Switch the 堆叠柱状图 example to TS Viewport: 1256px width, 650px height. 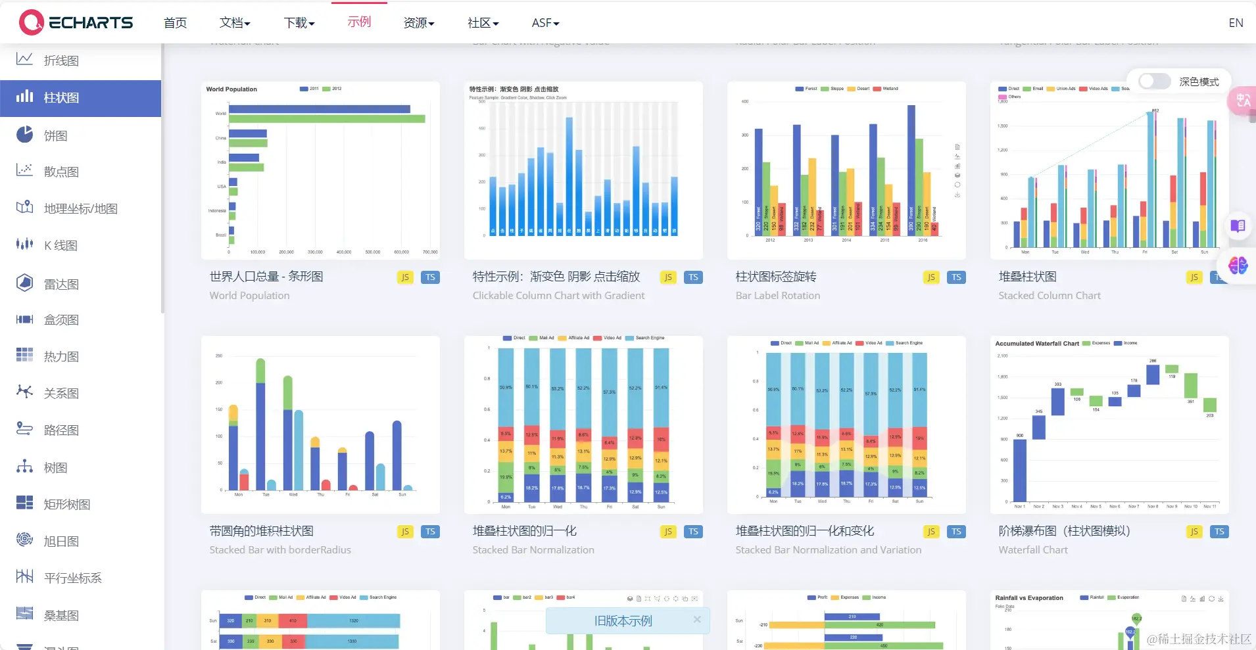pos(1220,277)
